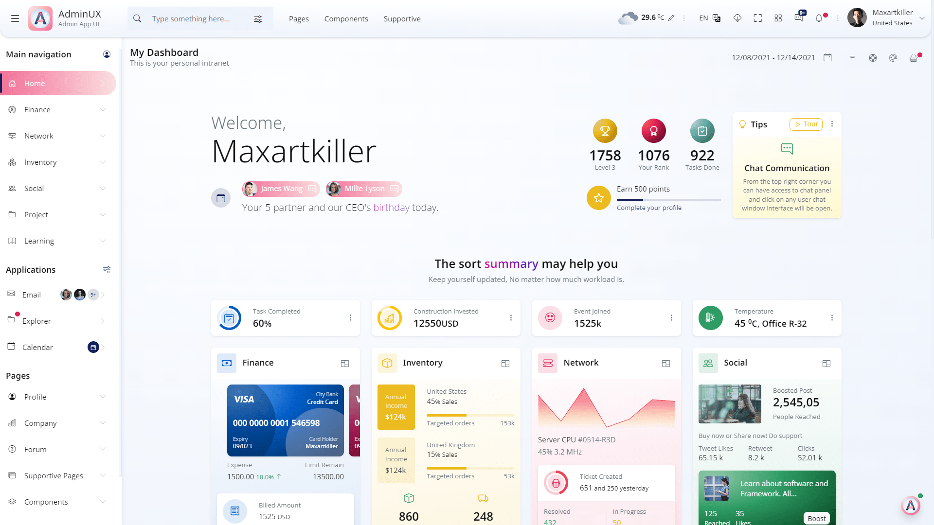Click the chat communication icon

pyautogui.click(x=787, y=149)
